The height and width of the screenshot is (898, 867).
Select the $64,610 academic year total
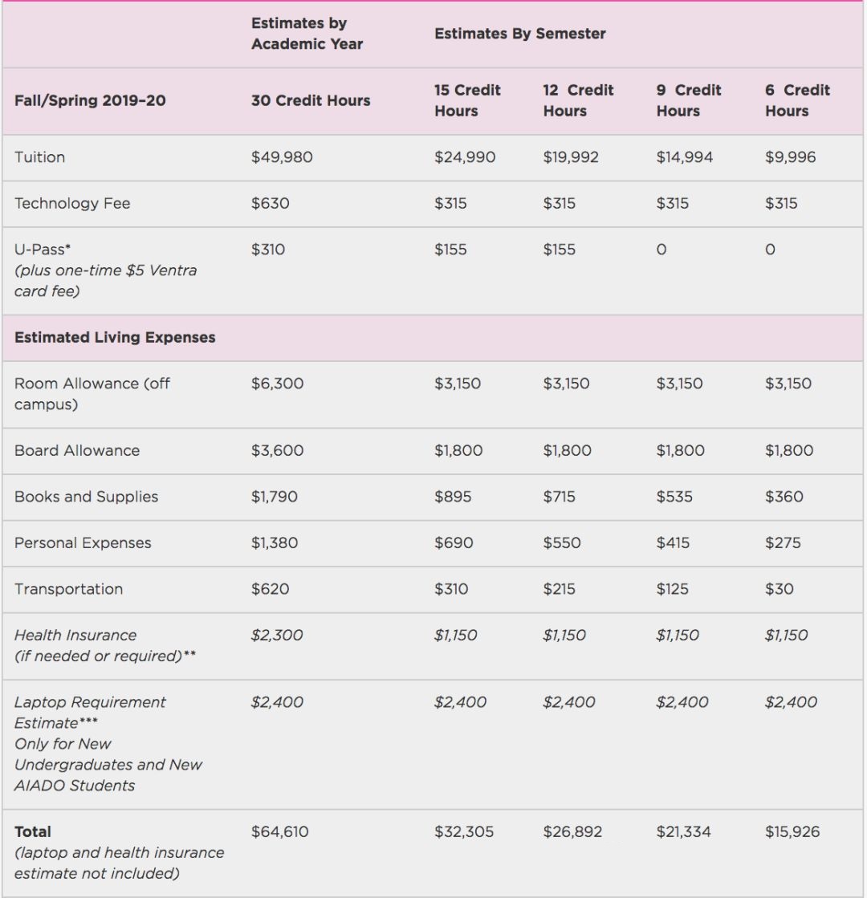[280, 832]
